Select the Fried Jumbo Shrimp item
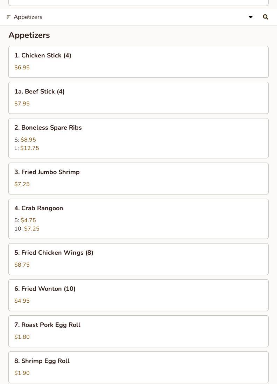 [x=47, y=172]
